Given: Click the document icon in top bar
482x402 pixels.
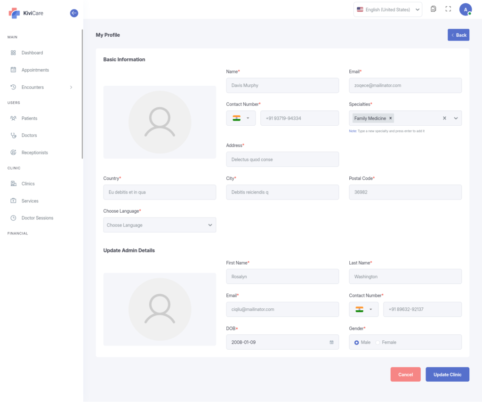Looking at the screenshot, I should tap(433, 9).
